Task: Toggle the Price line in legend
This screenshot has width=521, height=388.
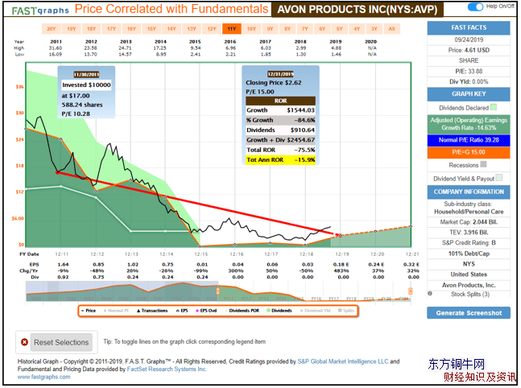Action: click(x=89, y=311)
